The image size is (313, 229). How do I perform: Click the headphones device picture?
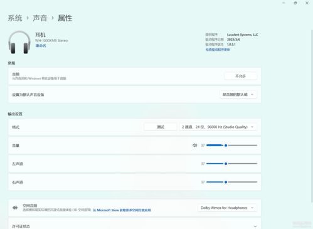19,42
